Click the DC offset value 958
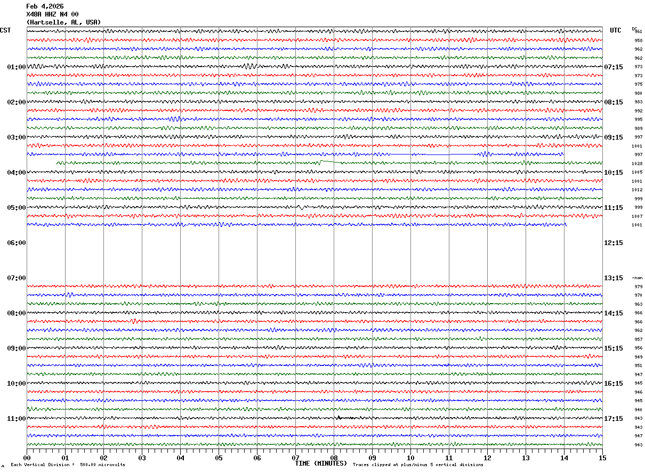 (x=638, y=40)
